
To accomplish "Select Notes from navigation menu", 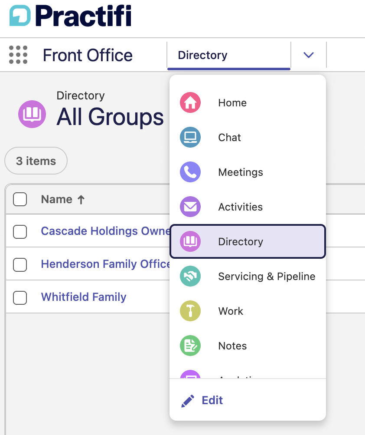I will tap(248, 346).
